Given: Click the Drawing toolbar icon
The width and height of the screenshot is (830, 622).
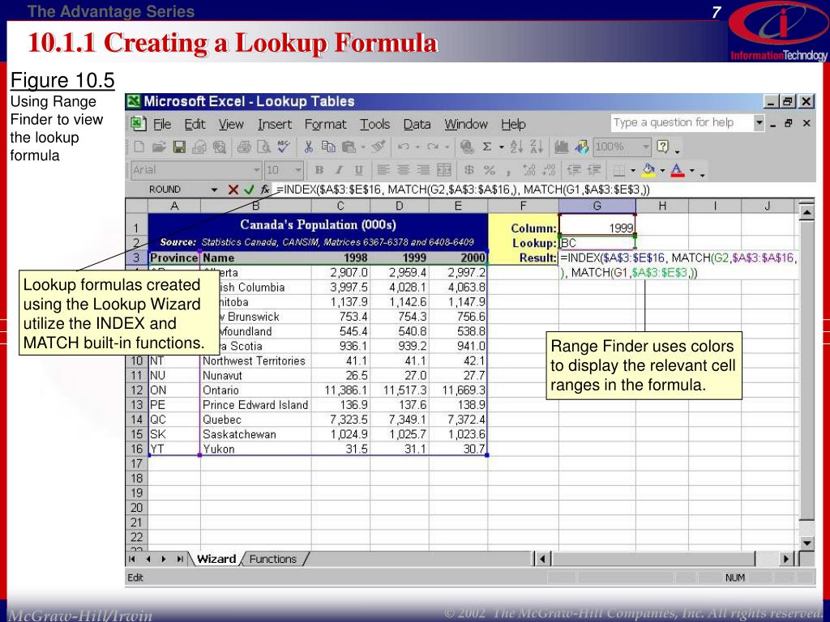Looking at the screenshot, I should point(581,147).
